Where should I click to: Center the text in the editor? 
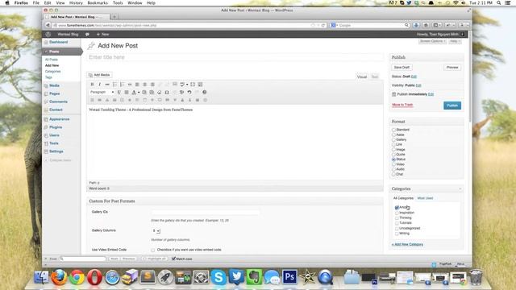[145, 85]
